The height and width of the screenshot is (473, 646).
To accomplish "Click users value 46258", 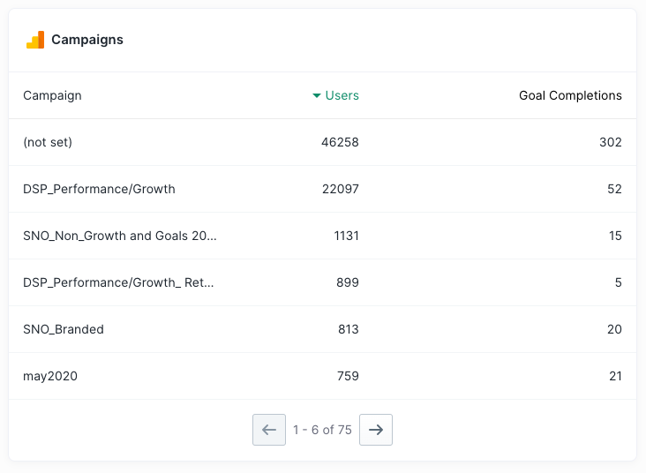I will [340, 142].
